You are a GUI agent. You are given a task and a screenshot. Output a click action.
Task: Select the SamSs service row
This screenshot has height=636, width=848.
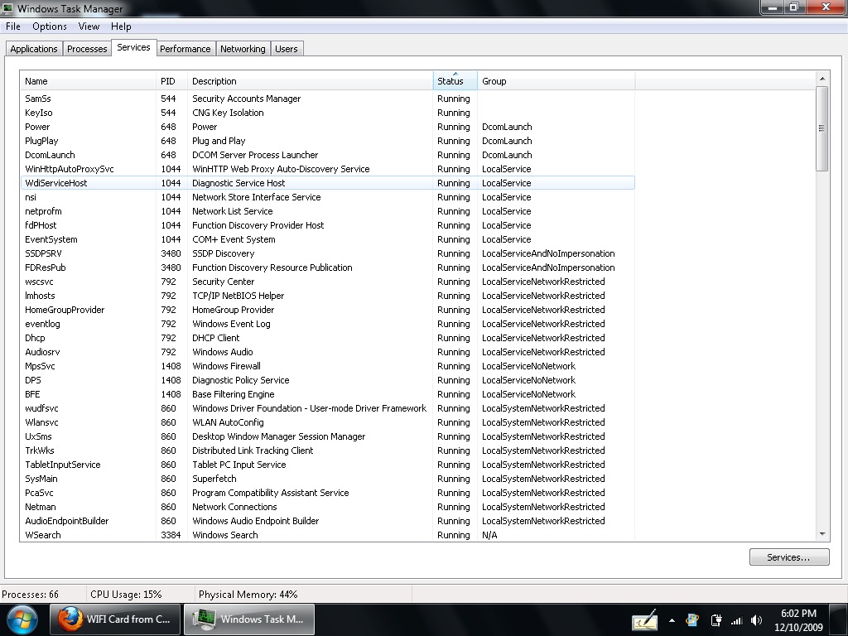[327, 99]
